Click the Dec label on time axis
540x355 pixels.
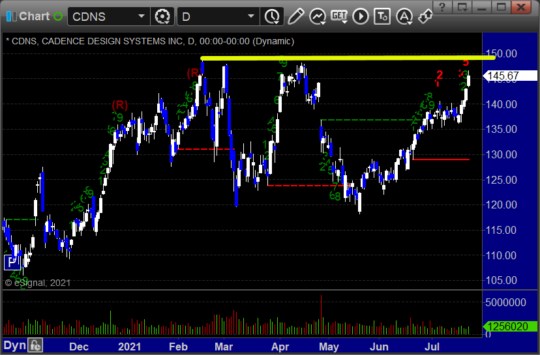tap(79, 347)
